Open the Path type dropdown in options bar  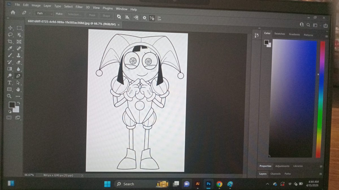[x=44, y=13]
